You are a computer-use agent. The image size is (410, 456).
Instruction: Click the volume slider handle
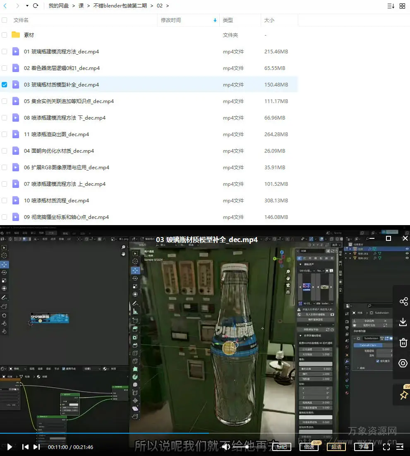247,447
